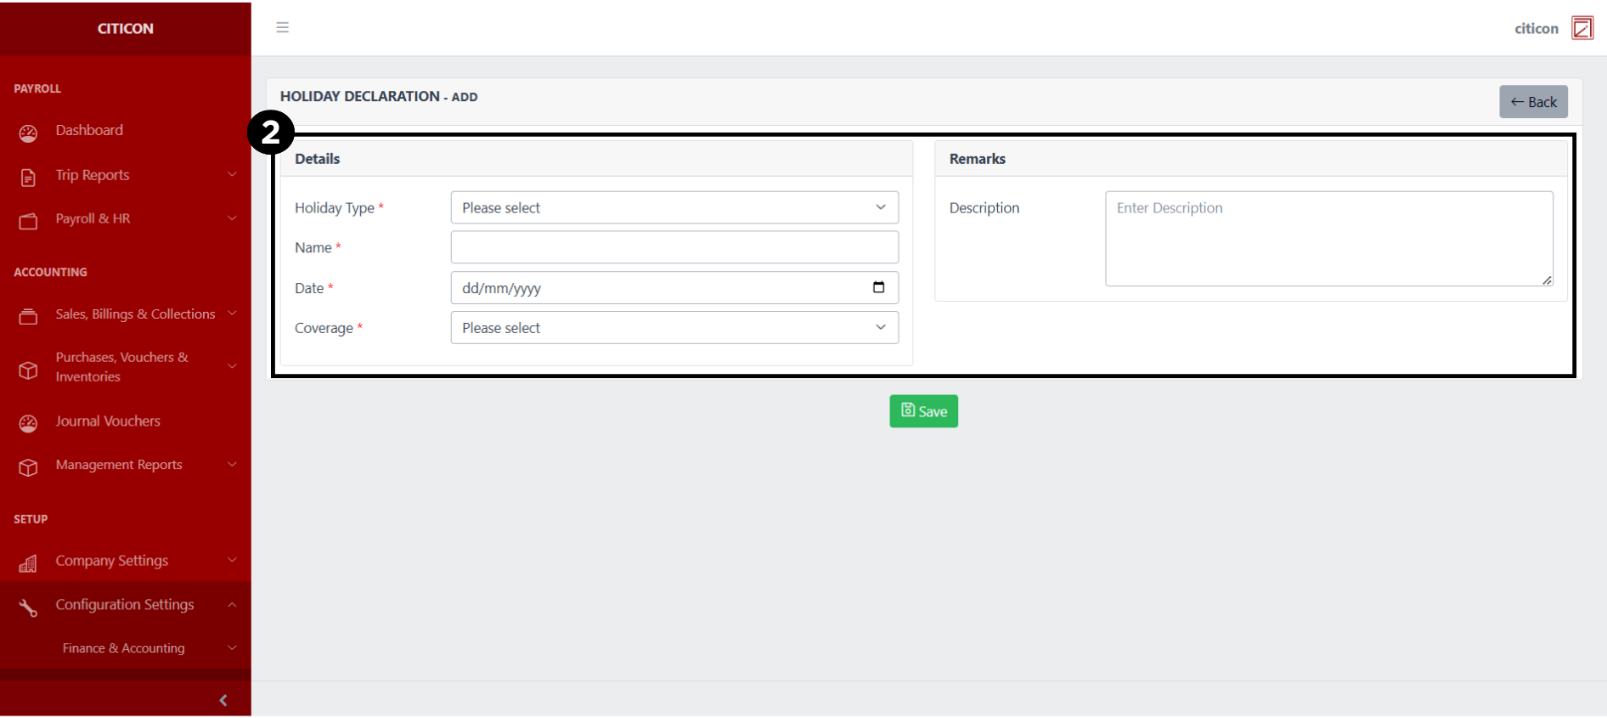Open the Coverage dropdown
The height and width of the screenshot is (718, 1607).
[674, 328]
